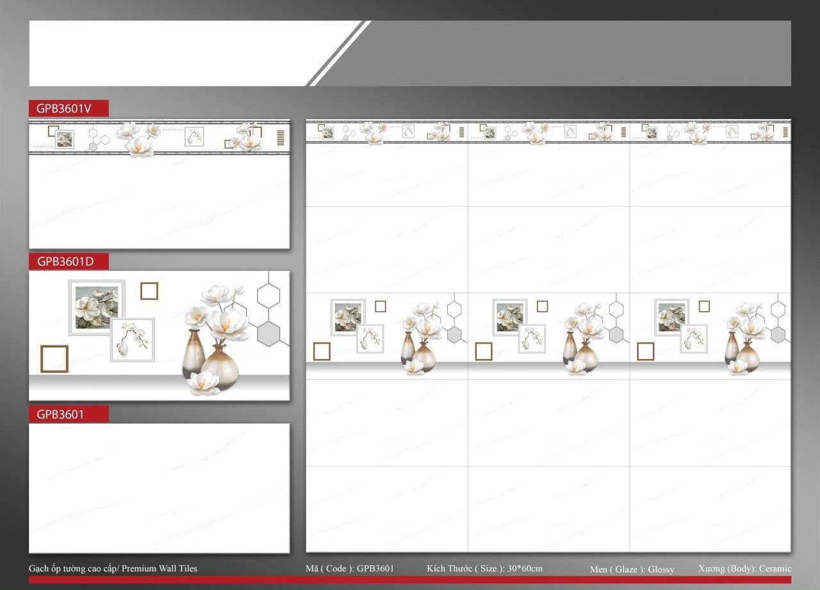This screenshot has height=590, width=820.
Task: Click 'Xương (Body): Ceramic' text
Action: point(745,568)
